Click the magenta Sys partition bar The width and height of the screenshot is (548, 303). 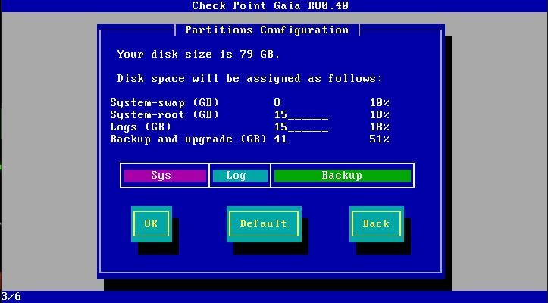pos(164,176)
